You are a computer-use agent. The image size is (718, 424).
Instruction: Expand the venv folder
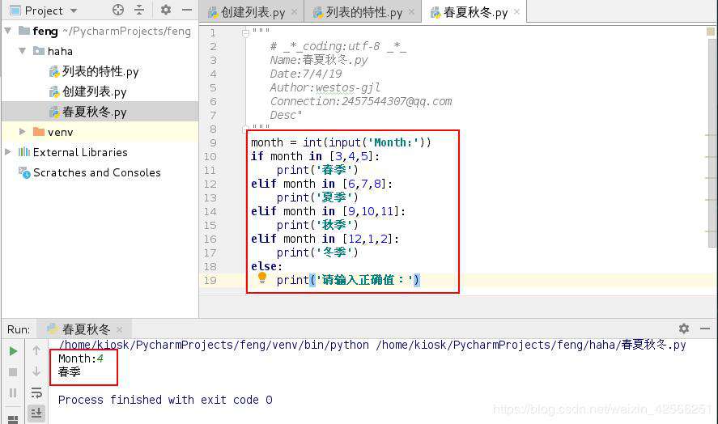coord(22,132)
